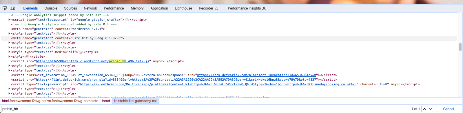Image resolution: width=463 pixels, height=113 pixels.
Task: Switch to the Console tab
Action: click(51, 8)
